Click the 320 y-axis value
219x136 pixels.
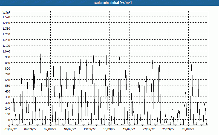pos(8,103)
